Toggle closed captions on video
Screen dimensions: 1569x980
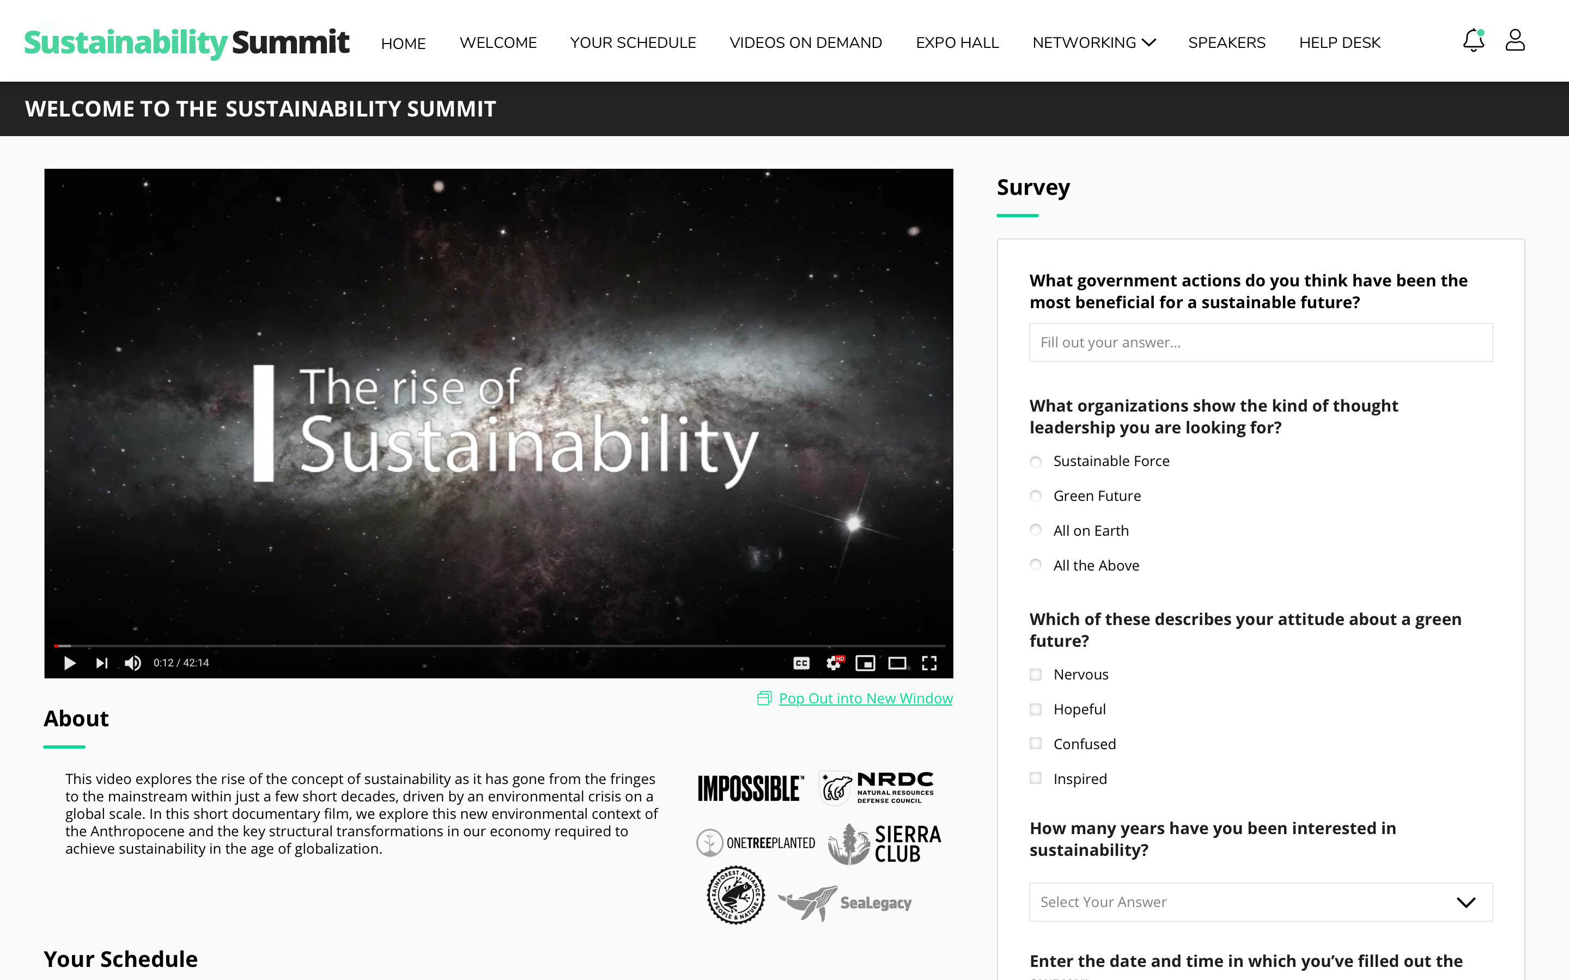[x=801, y=663]
